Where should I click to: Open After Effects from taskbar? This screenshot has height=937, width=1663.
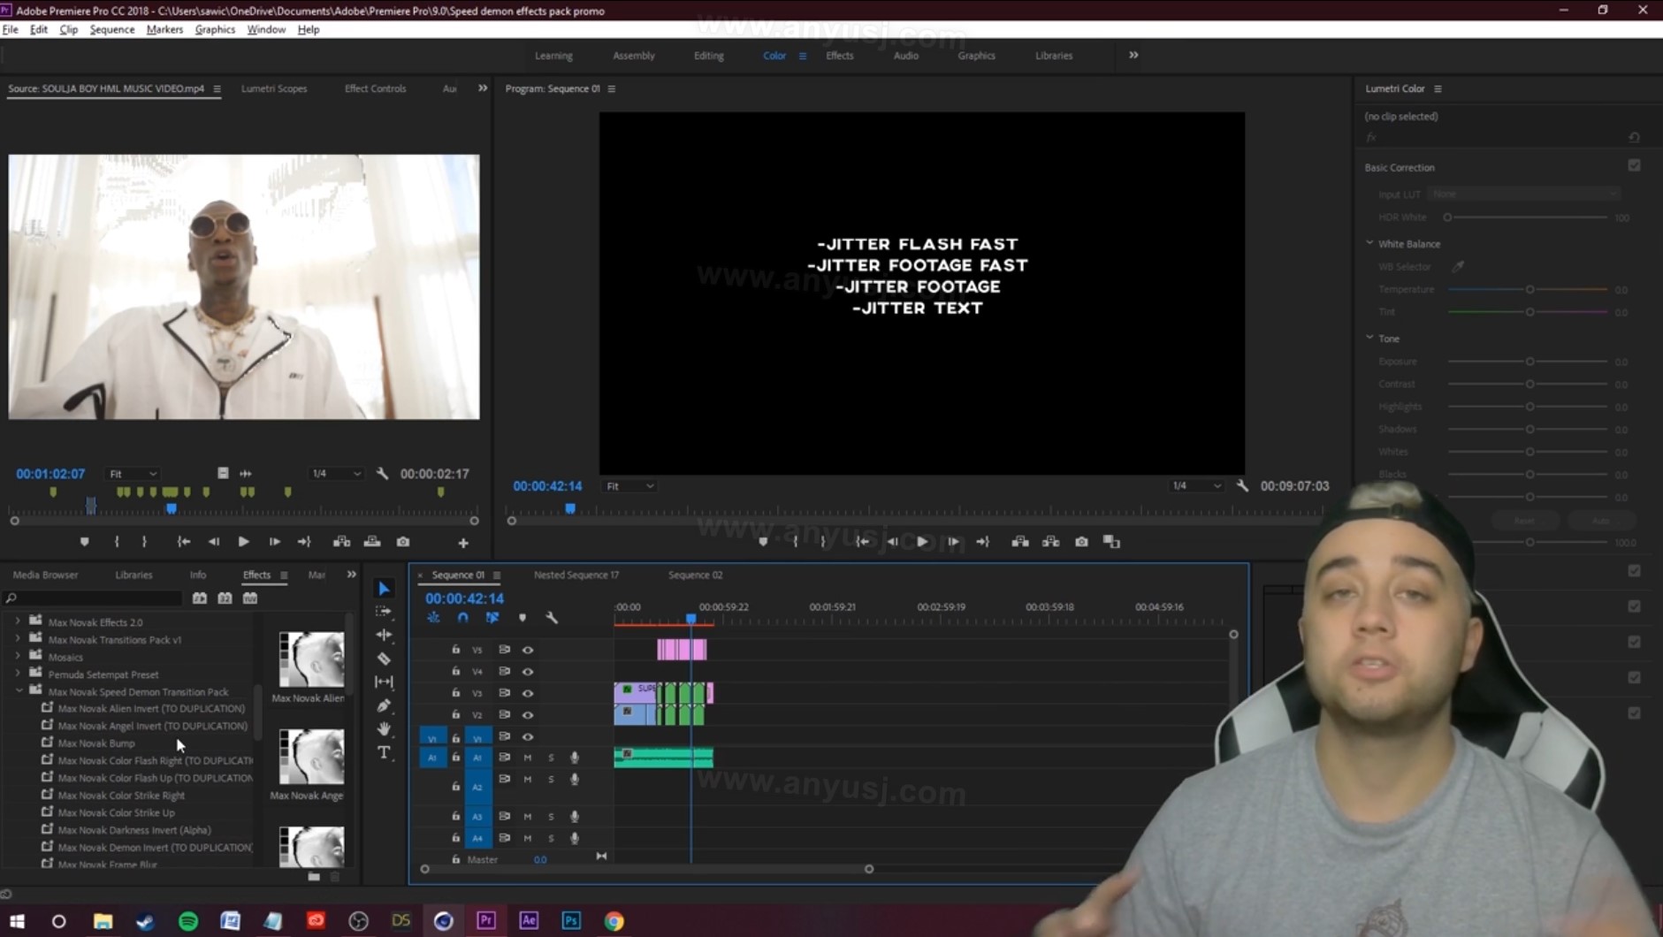[x=529, y=920]
